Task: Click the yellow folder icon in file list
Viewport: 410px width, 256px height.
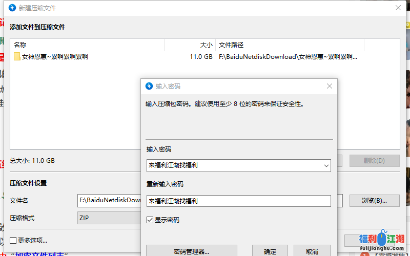Action: coord(17,57)
